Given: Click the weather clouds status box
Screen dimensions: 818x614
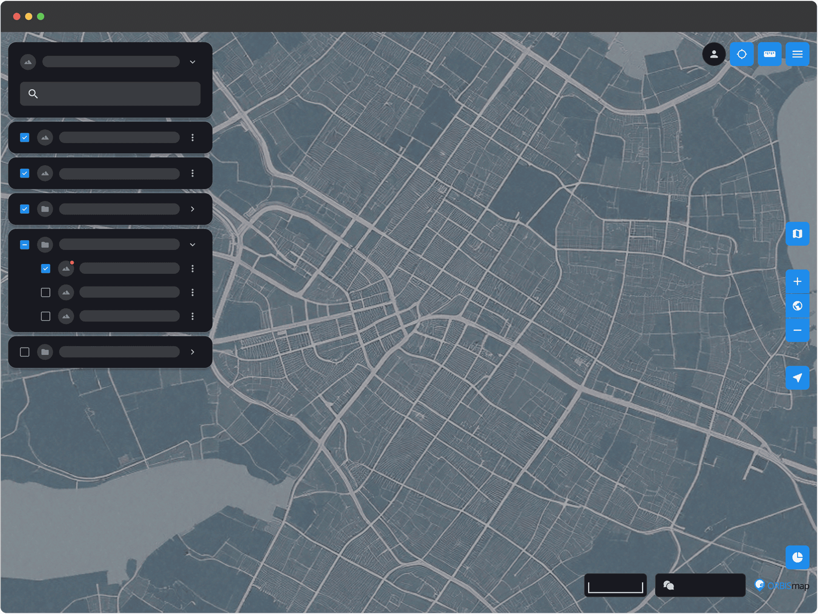Looking at the screenshot, I should click(x=700, y=585).
